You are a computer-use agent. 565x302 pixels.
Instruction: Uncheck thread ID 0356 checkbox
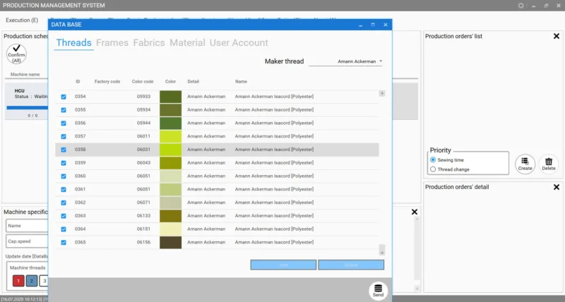[x=64, y=123]
